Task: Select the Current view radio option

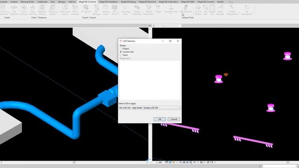Action: point(121,52)
